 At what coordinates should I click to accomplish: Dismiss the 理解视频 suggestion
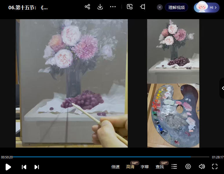coord(160,8)
